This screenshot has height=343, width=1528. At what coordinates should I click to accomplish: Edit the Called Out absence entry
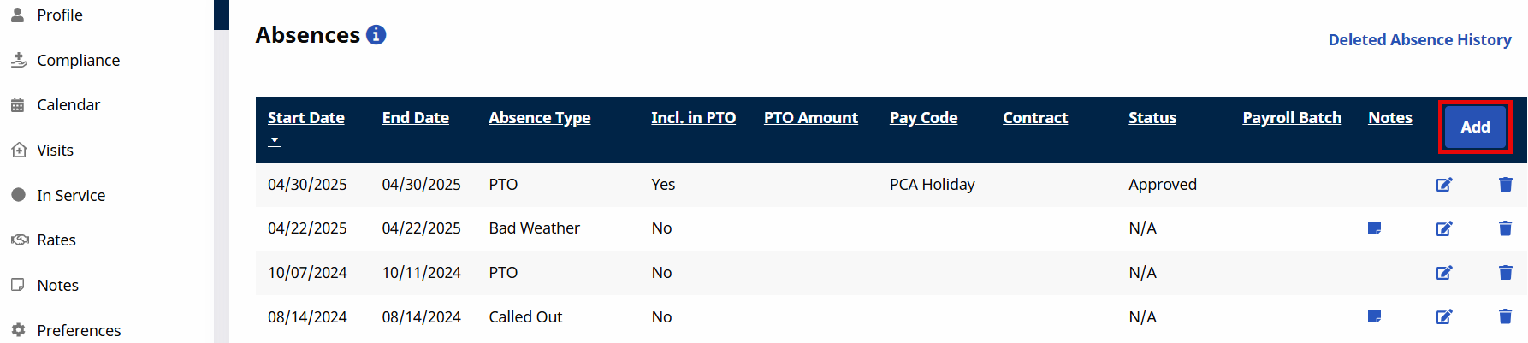click(x=1444, y=316)
